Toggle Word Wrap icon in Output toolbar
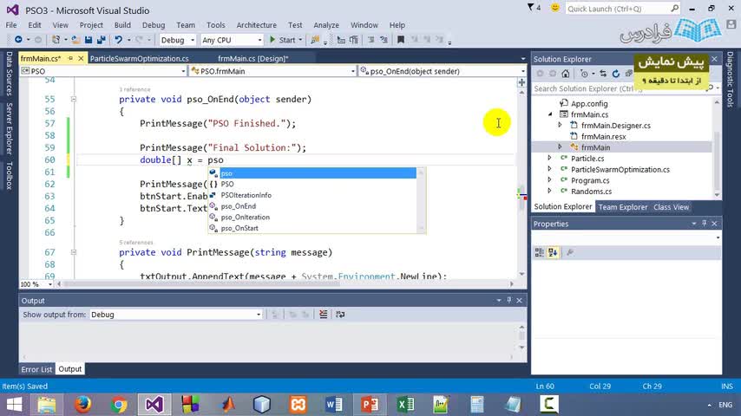This screenshot has width=741, height=416. tap(340, 315)
